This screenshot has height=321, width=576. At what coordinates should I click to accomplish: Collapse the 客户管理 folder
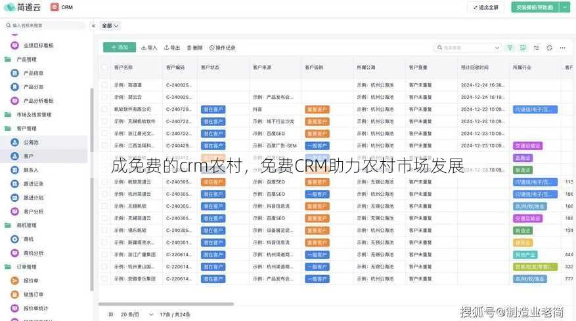tap(8, 128)
